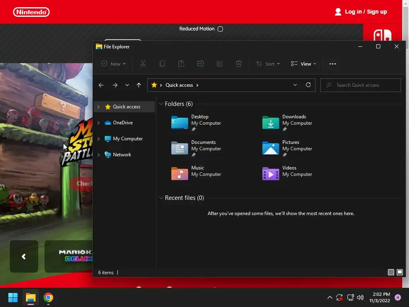The height and width of the screenshot is (307, 409).
Task: Click Google Chrome taskbar icon
Action: pos(48,297)
